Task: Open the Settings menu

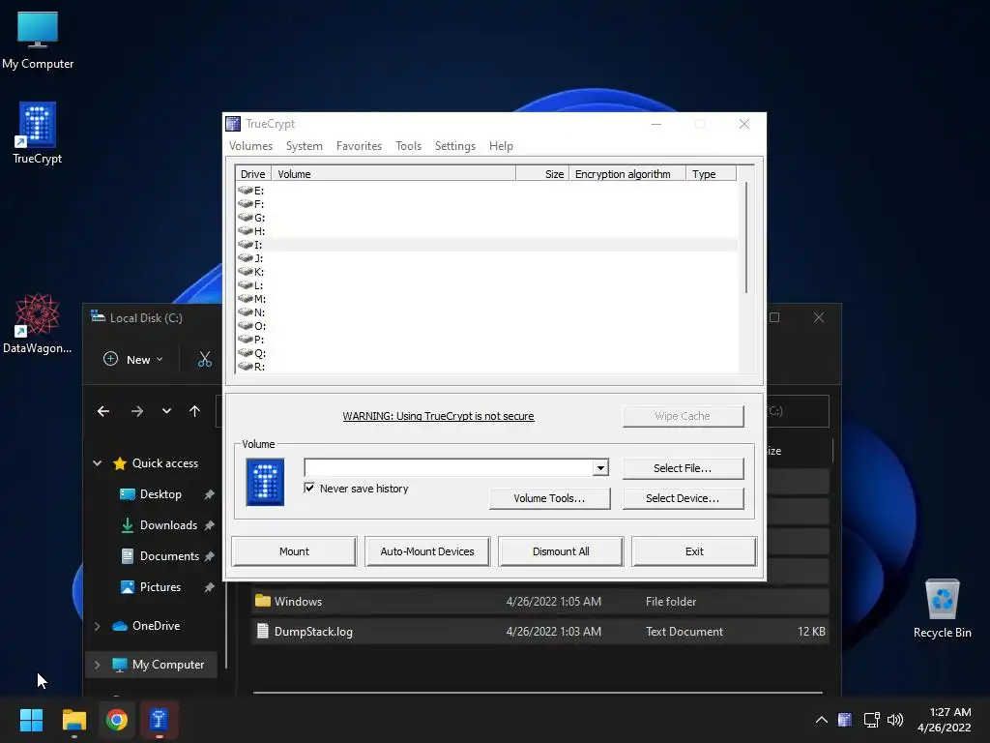Action: pyautogui.click(x=455, y=146)
